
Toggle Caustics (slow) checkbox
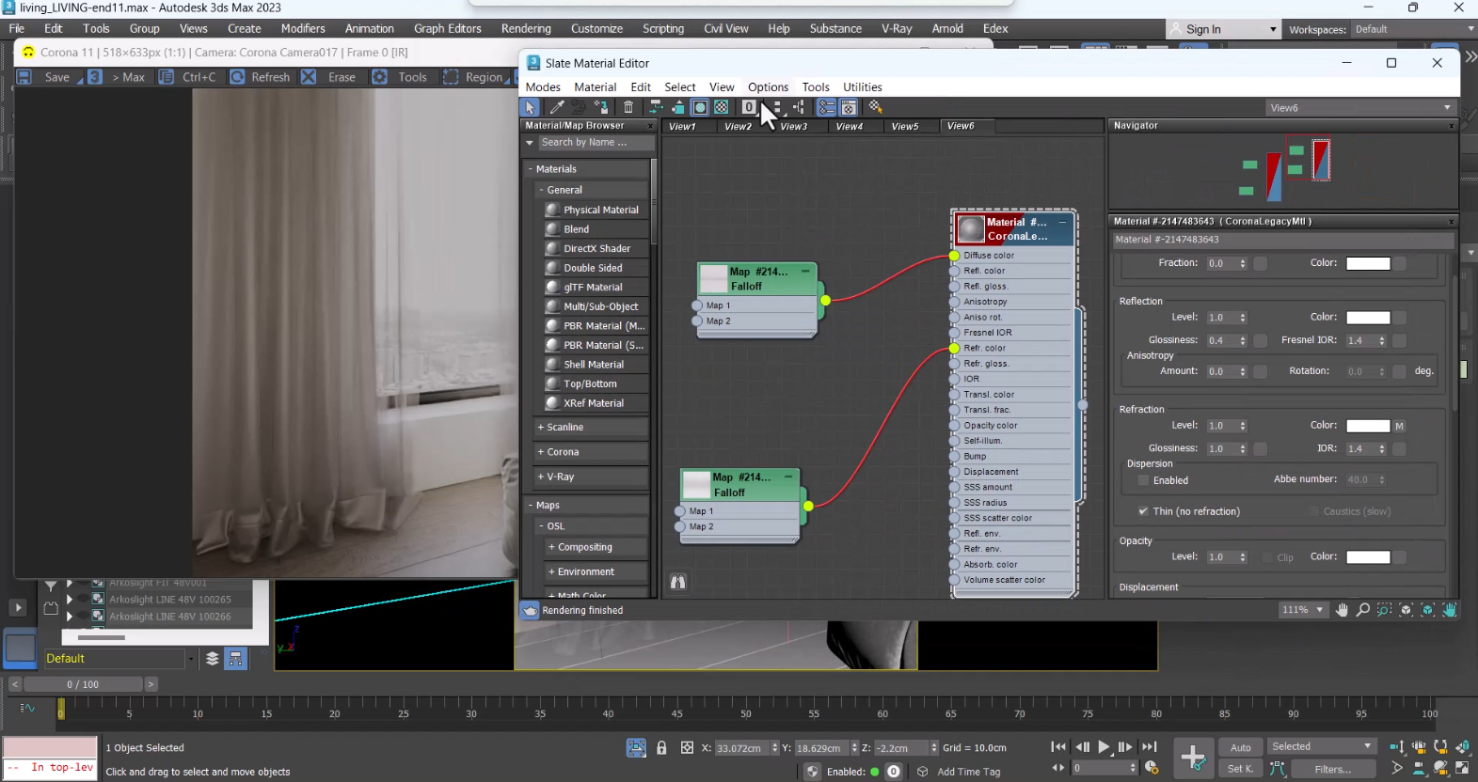coord(1313,511)
